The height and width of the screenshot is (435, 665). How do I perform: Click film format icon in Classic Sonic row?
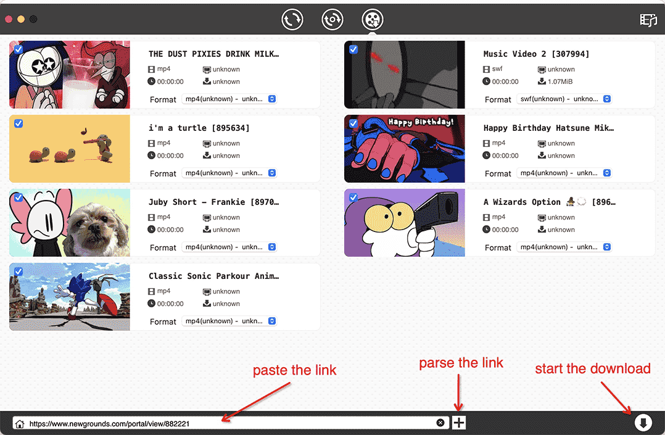pos(151,292)
